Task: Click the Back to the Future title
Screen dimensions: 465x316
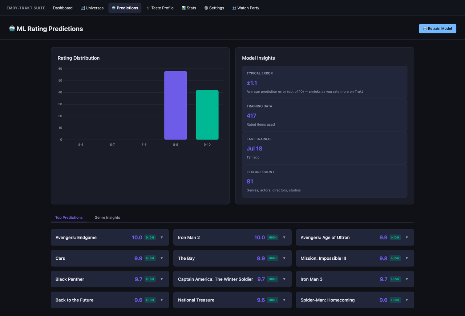Action: (x=74, y=300)
